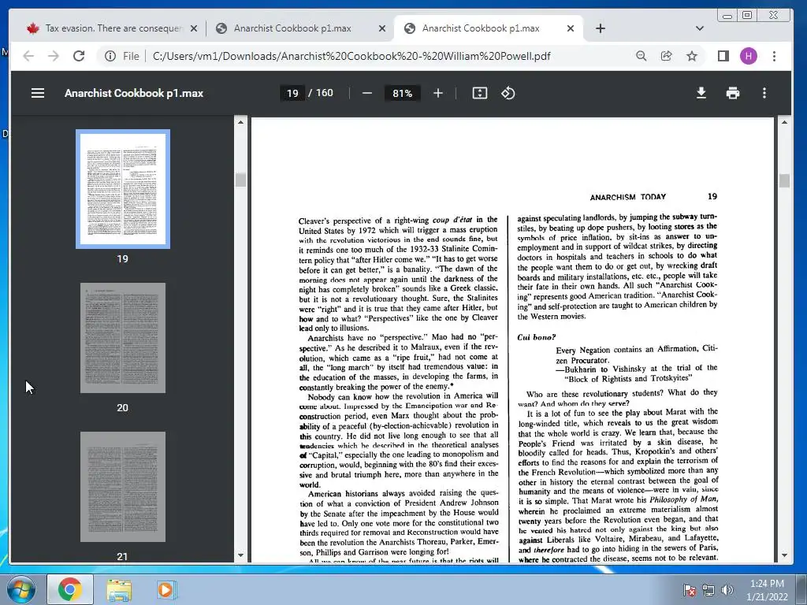
Task: Select the page 20 thumbnail
Action: tap(122, 338)
